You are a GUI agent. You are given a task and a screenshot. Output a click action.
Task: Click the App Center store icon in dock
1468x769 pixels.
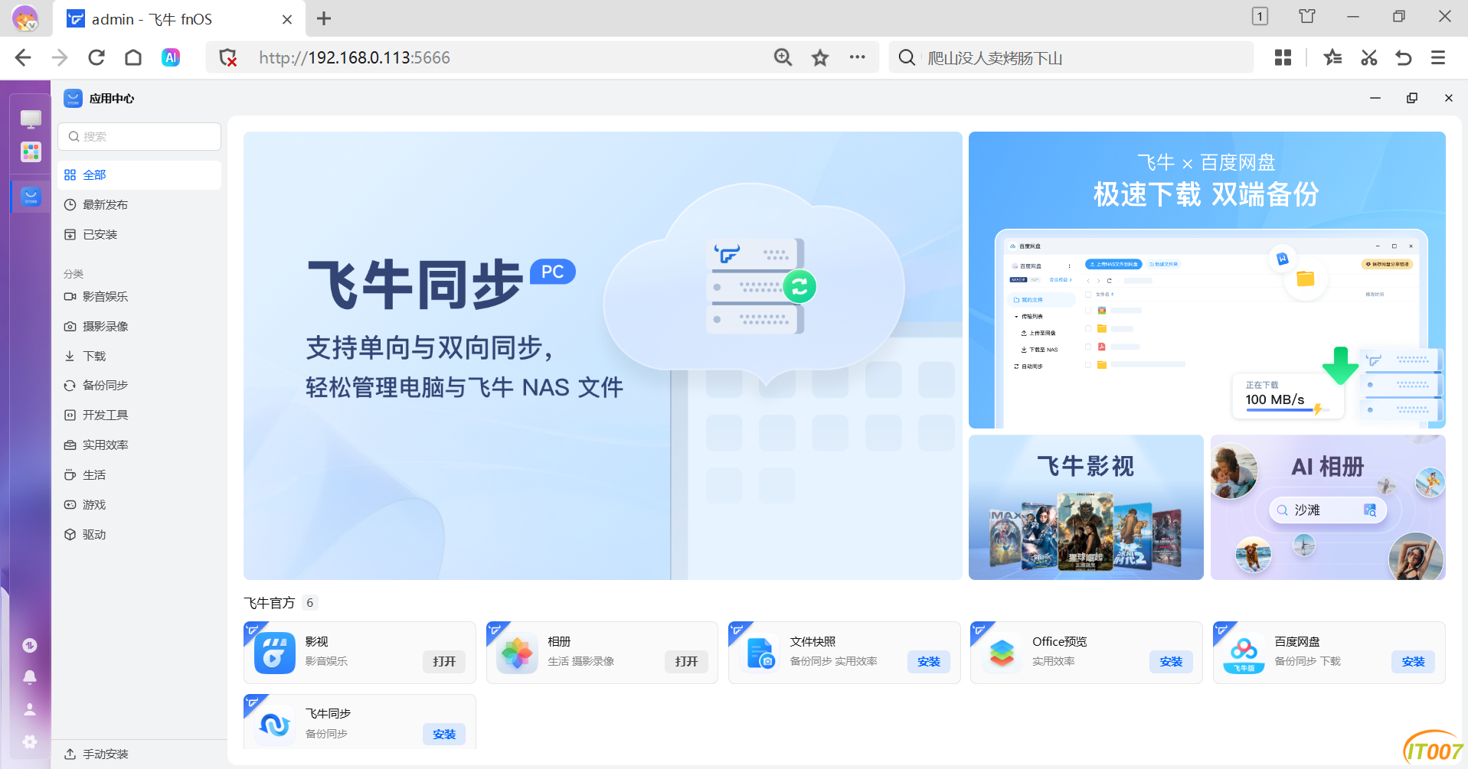coord(31,197)
